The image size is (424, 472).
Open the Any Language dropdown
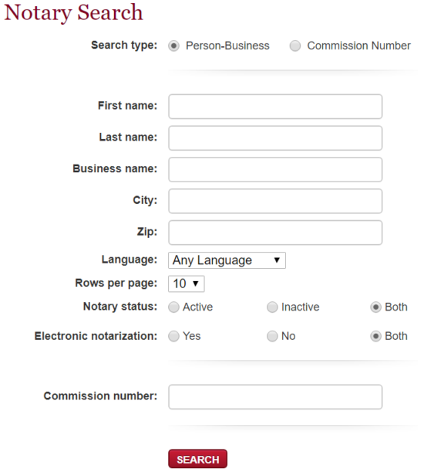[x=227, y=260]
